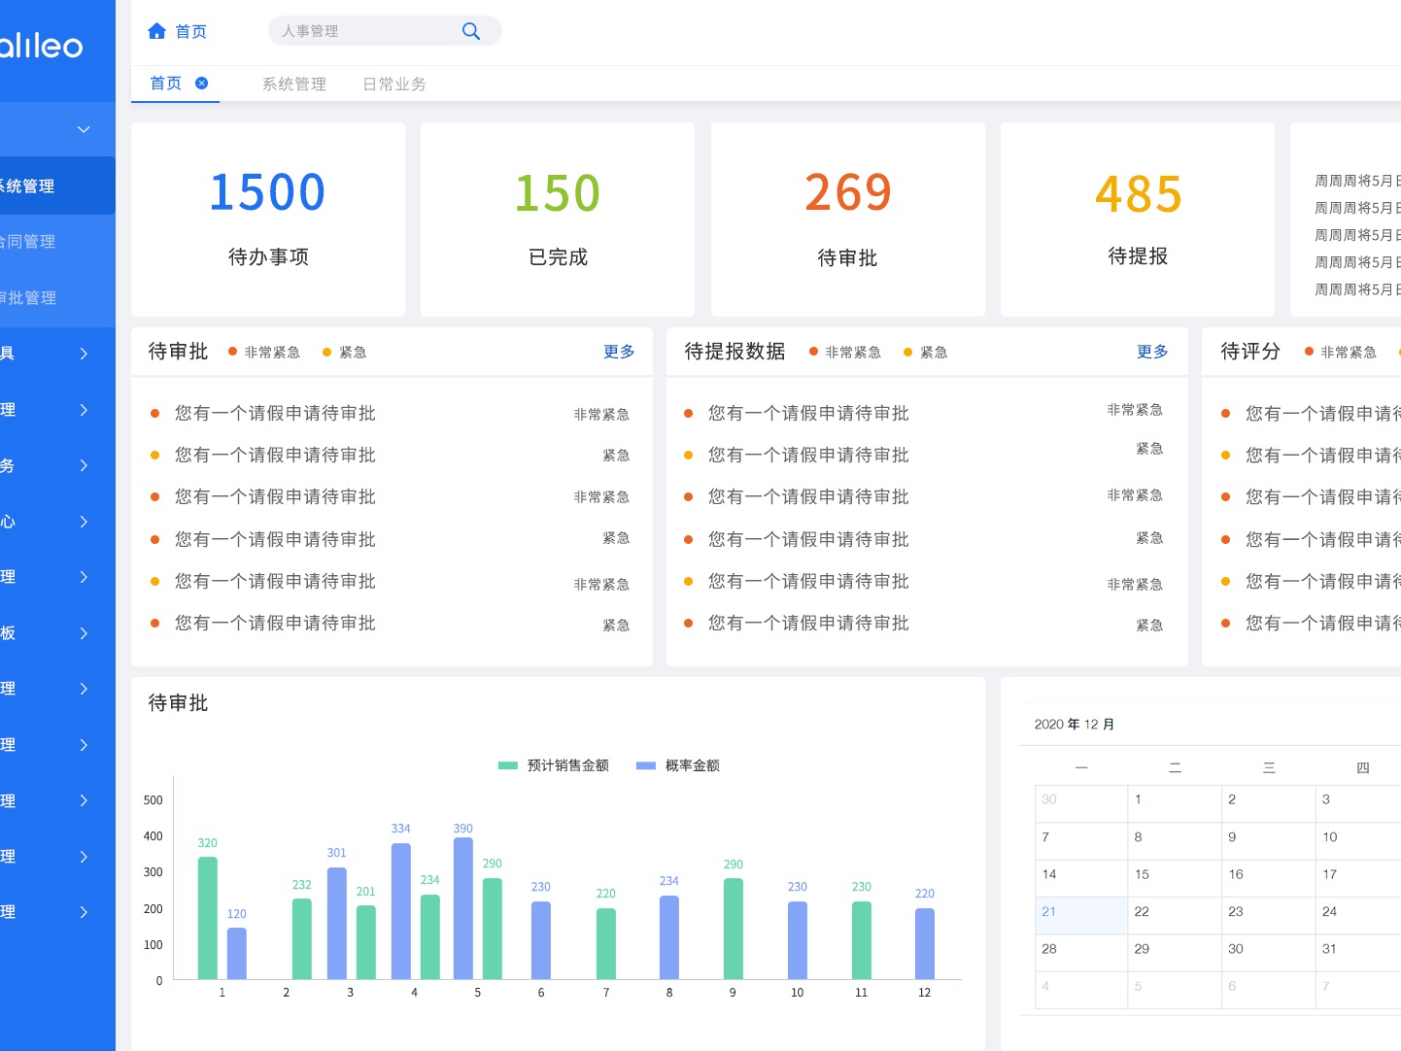Open 更多 in the 待审批 panel
Viewport: 1401px width, 1051px height.
(619, 352)
